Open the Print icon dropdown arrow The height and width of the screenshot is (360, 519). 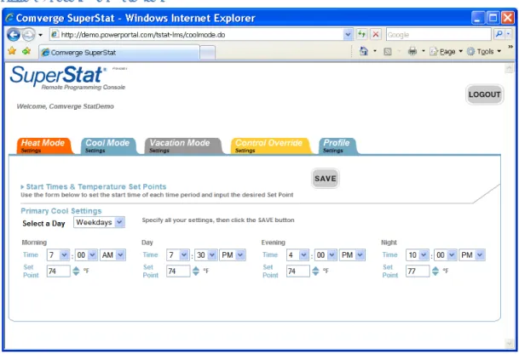tap(423, 51)
